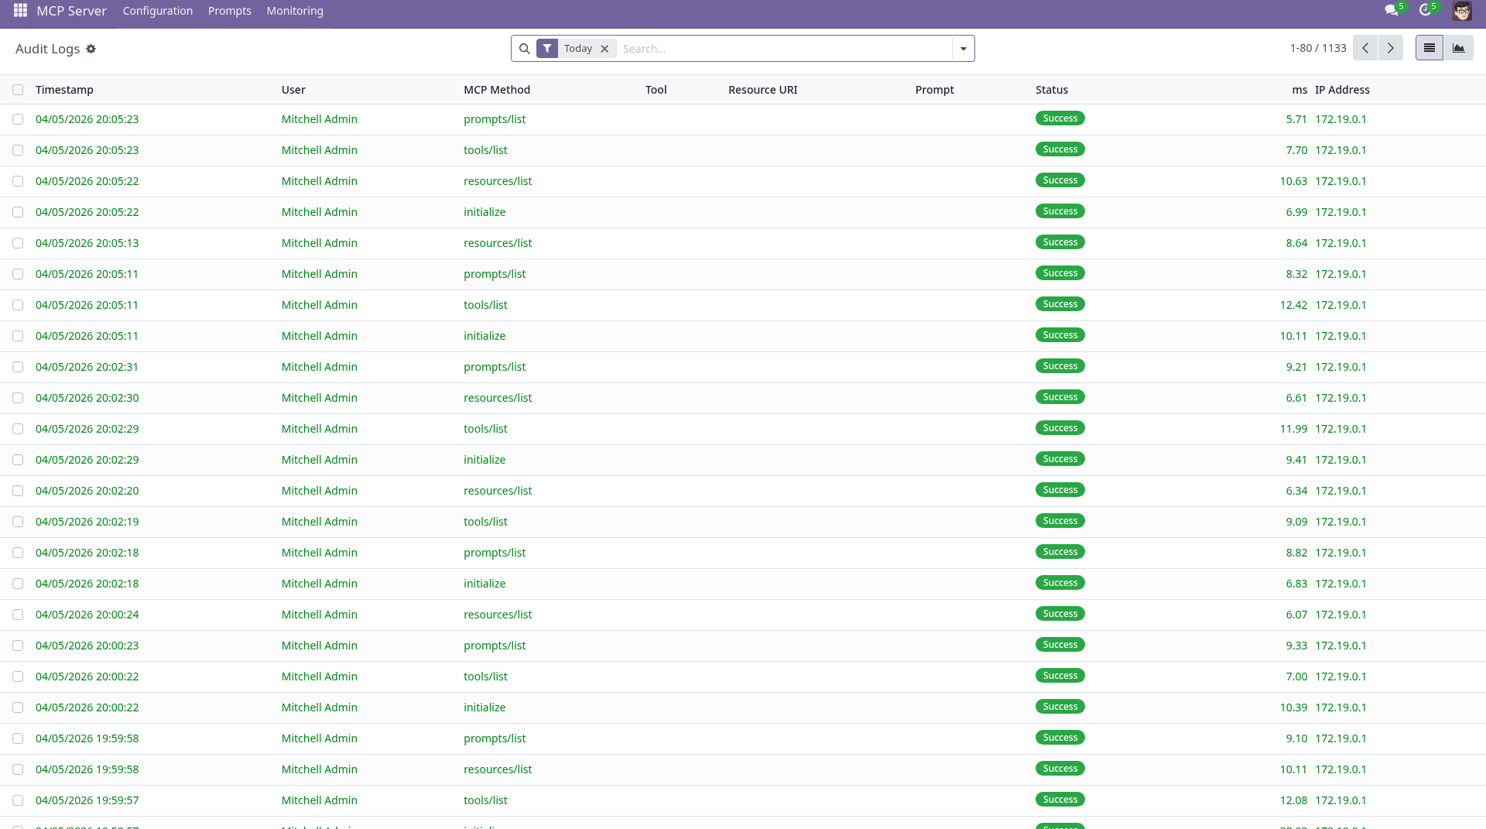Viewport: 1486px width, 829px height.
Task: Click inside the Search input field
Action: [x=774, y=48]
